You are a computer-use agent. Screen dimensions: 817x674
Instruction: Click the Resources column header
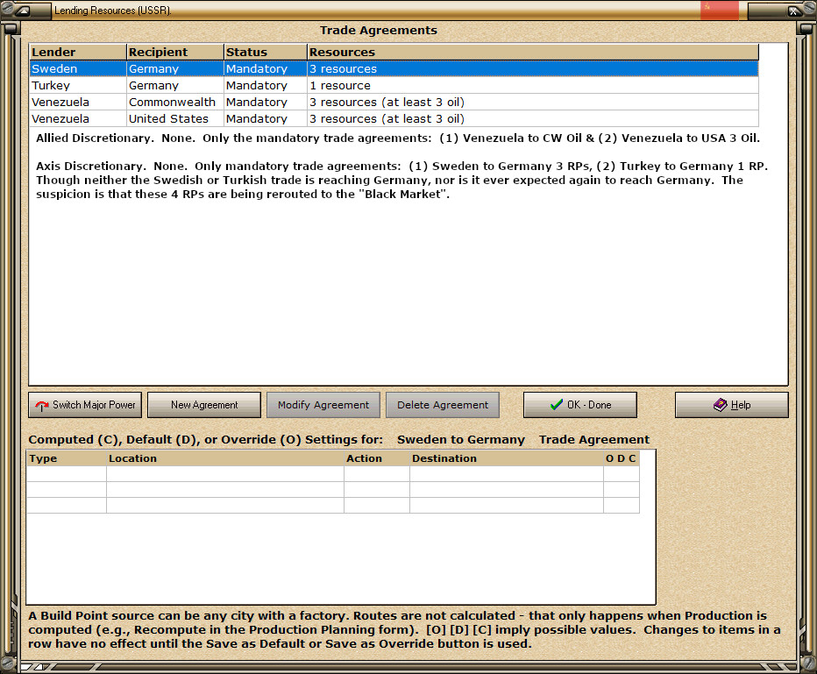pos(533,52)
